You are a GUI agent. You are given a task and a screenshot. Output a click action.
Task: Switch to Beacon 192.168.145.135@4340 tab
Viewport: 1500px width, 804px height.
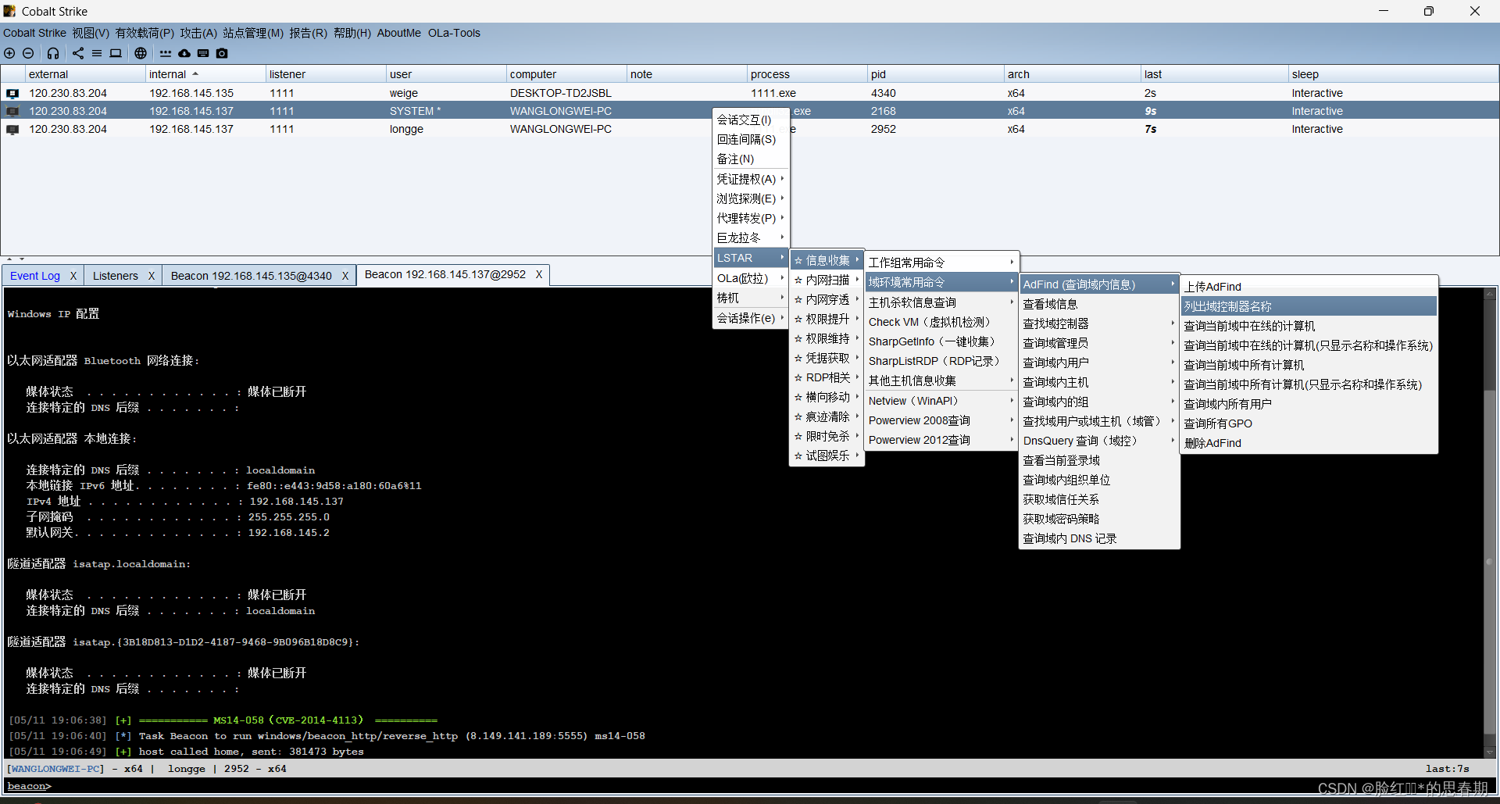pos(252,276)
